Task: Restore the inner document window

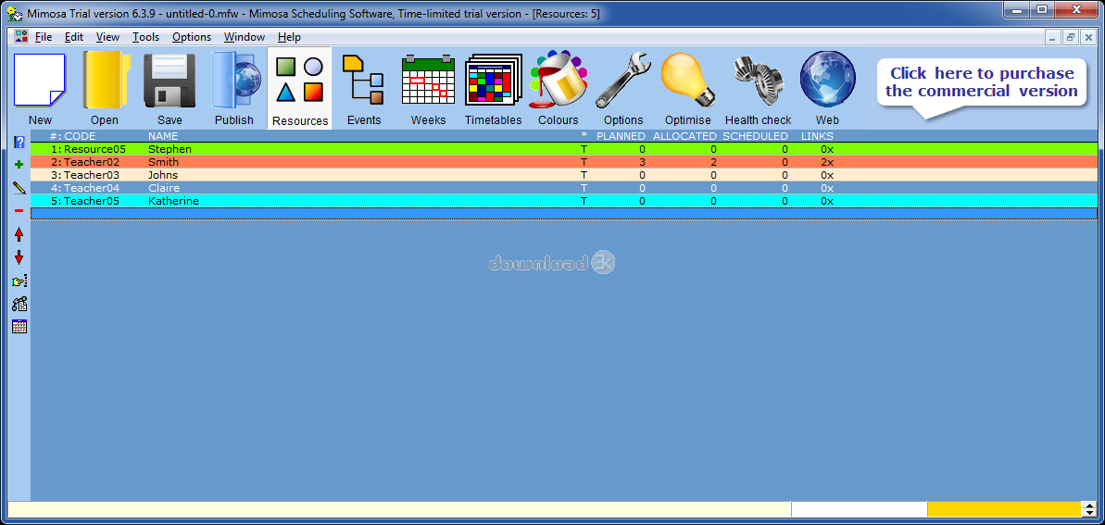Action: 1071,37
